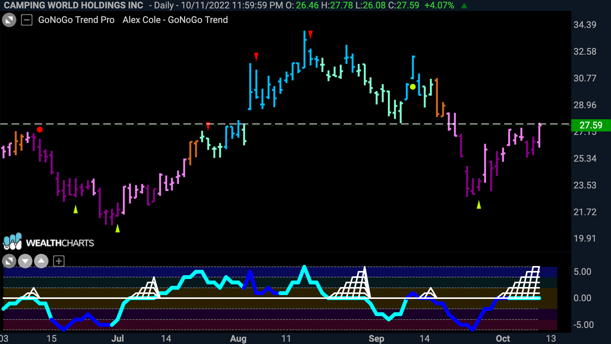The image size is (611, 344).
Task: Click the hide indicator icon beside GoNoGo Trend Pro
Action: click(x=9, y=20)
